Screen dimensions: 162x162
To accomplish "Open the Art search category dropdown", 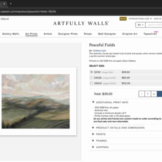I will [x=140, y=25].
